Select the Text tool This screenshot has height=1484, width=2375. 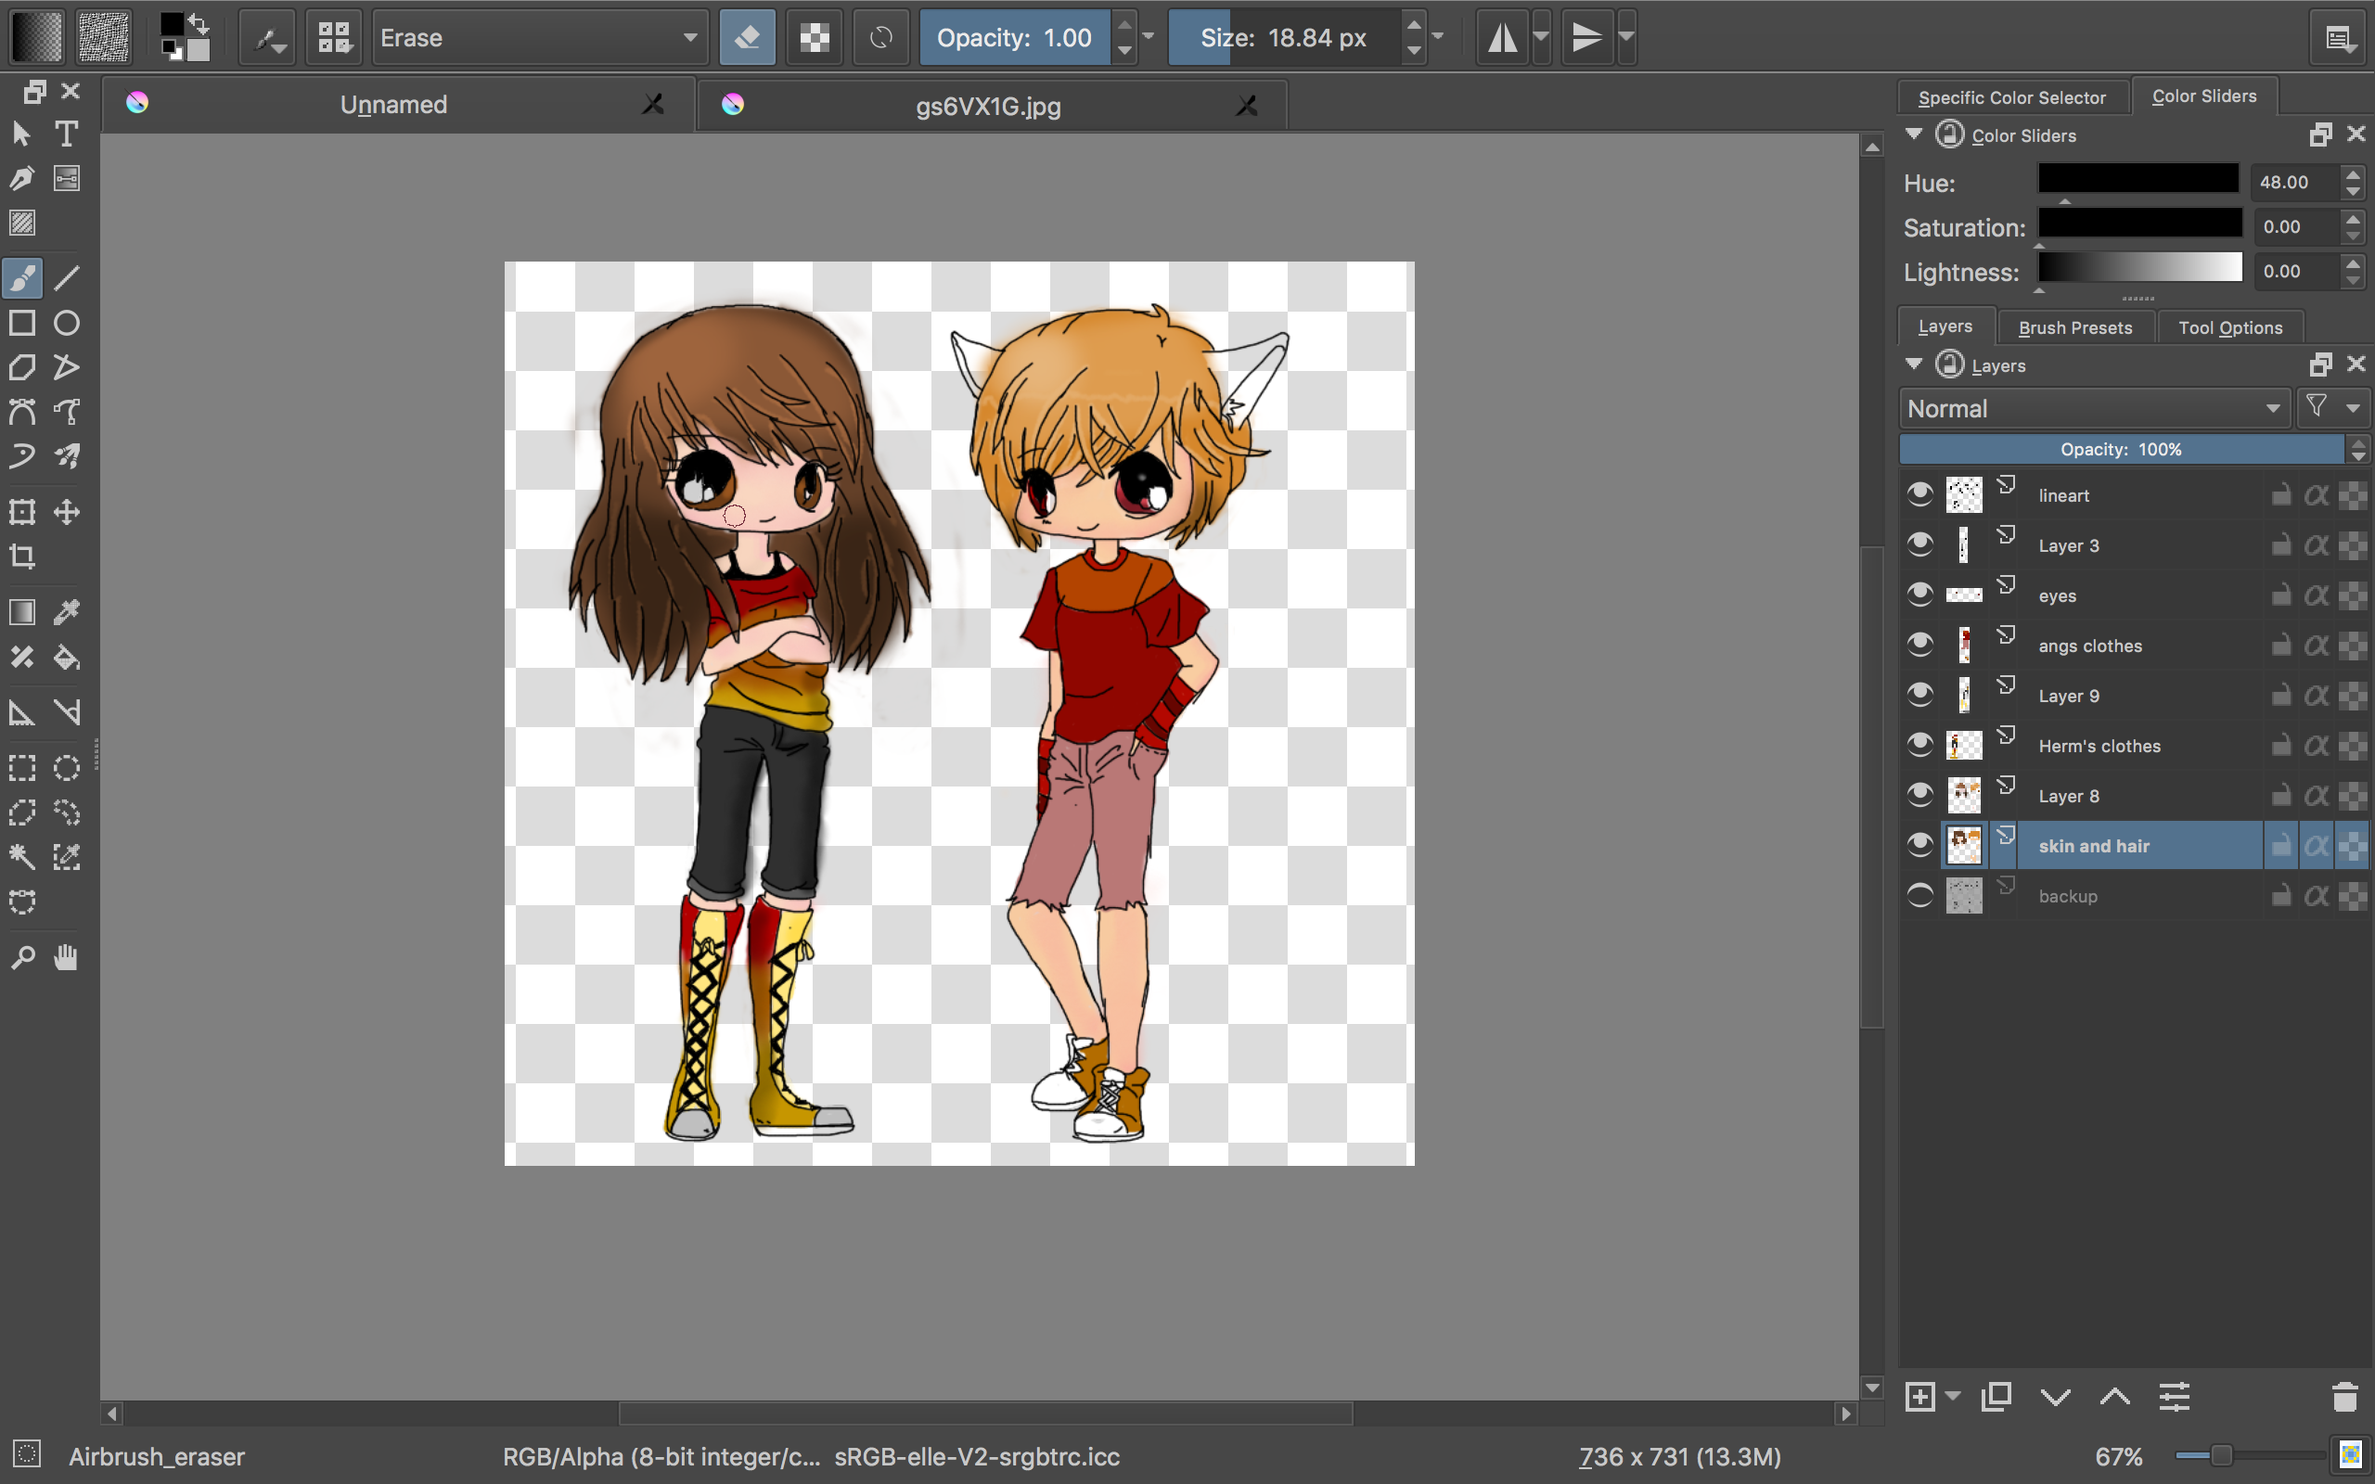(66, 134)
